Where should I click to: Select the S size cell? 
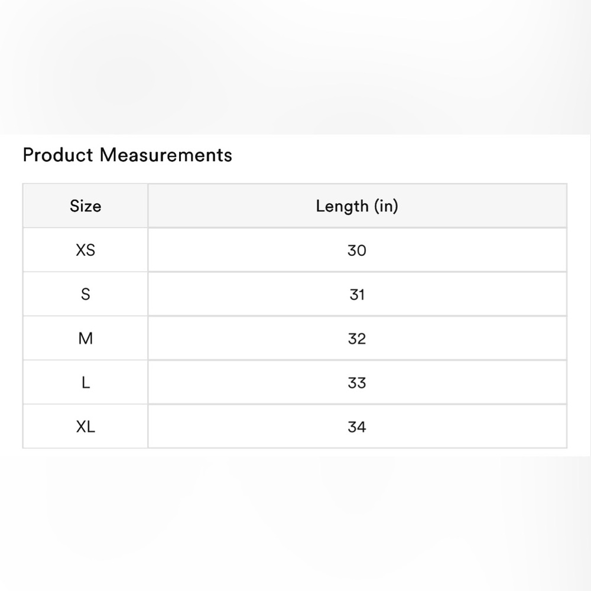click(x=86, y=294)
